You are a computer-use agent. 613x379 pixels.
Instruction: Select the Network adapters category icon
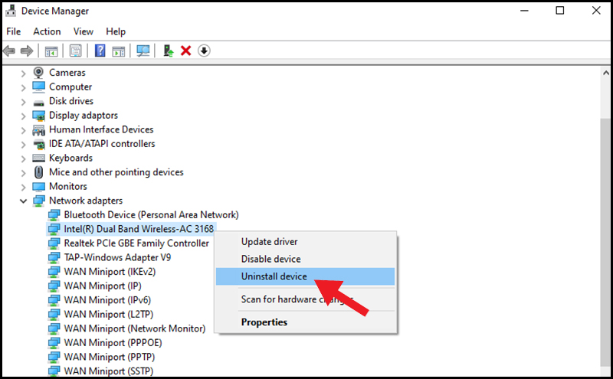(38, 201)
